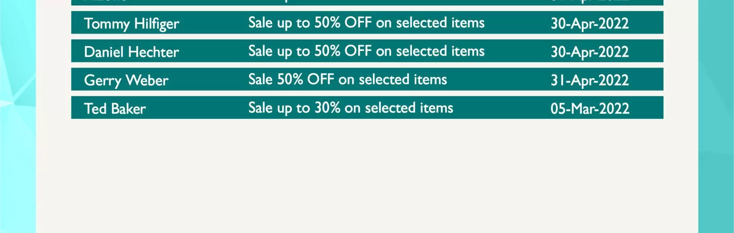734x233 pixels.
Task: Click the turquoise border strip on the right
Action: pyautogui.click(x=716, y=116)
